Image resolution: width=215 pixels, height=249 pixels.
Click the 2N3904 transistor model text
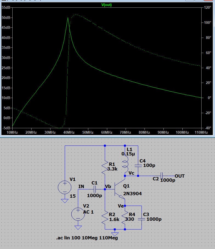(133, 194)
